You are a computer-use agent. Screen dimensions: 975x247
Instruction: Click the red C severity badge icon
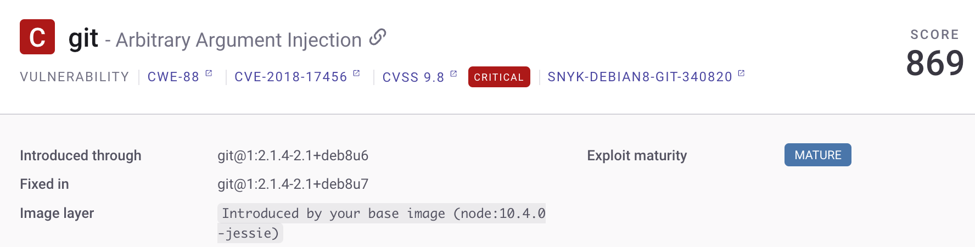pos(37,37)
